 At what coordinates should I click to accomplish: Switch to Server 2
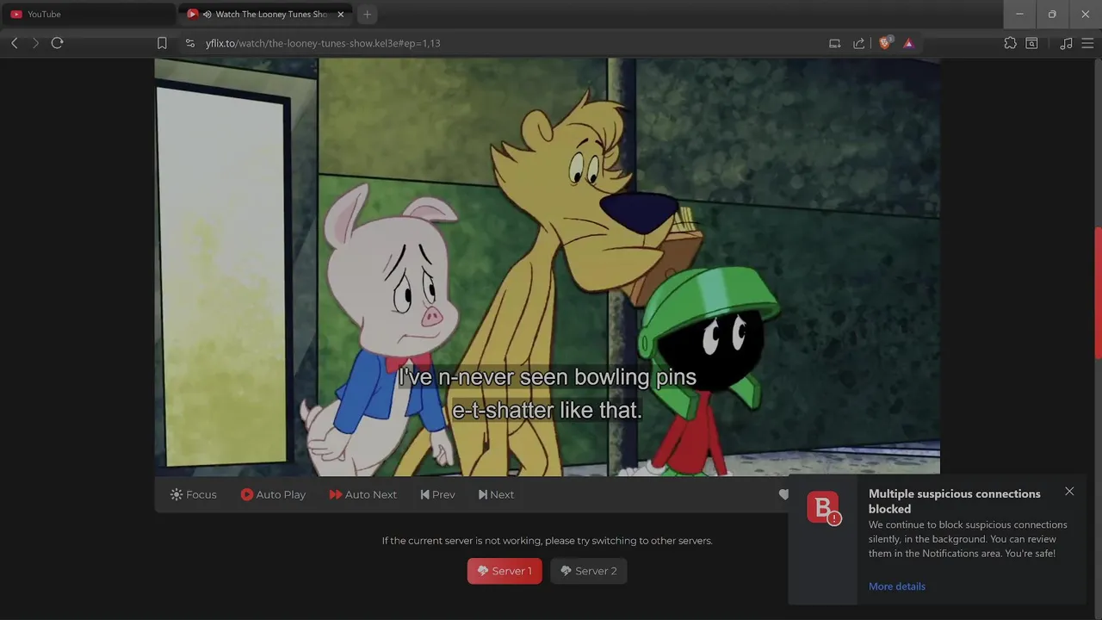(589, 571)
